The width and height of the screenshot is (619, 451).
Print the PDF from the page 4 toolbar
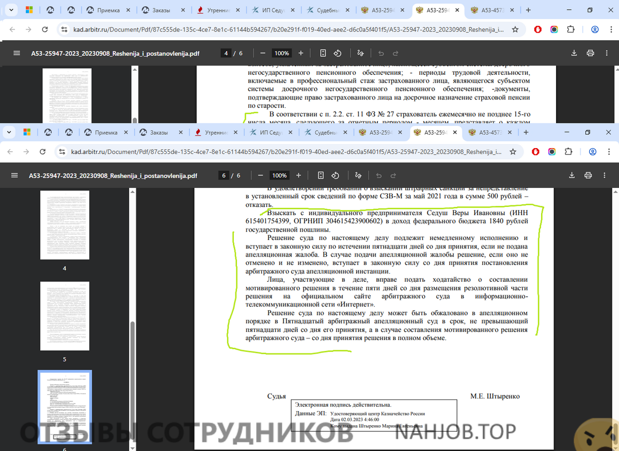coord(590,53)
